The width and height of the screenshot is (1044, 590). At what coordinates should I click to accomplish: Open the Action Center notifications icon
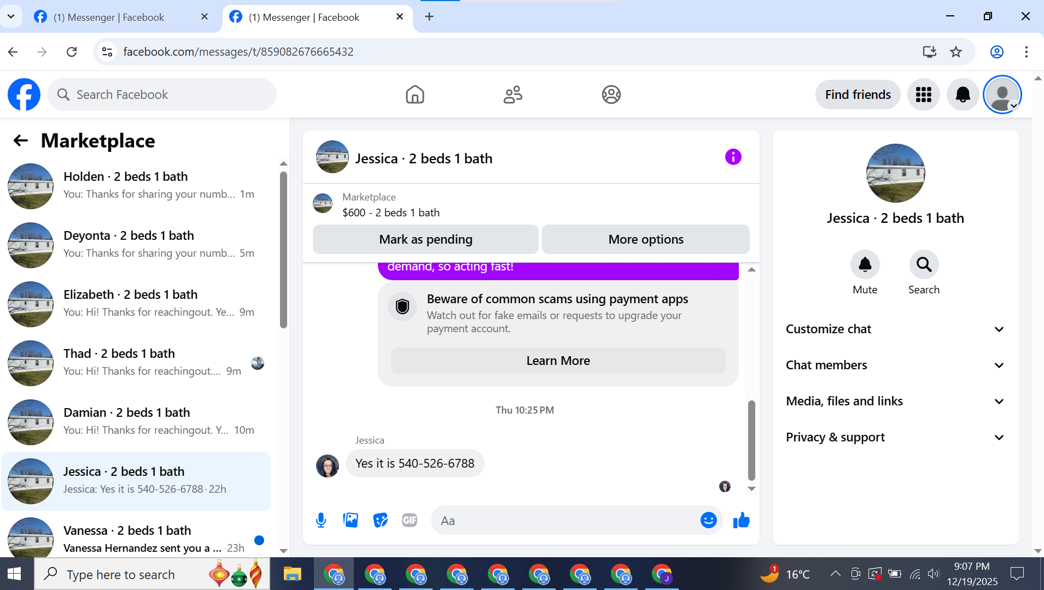(1017, 574)
